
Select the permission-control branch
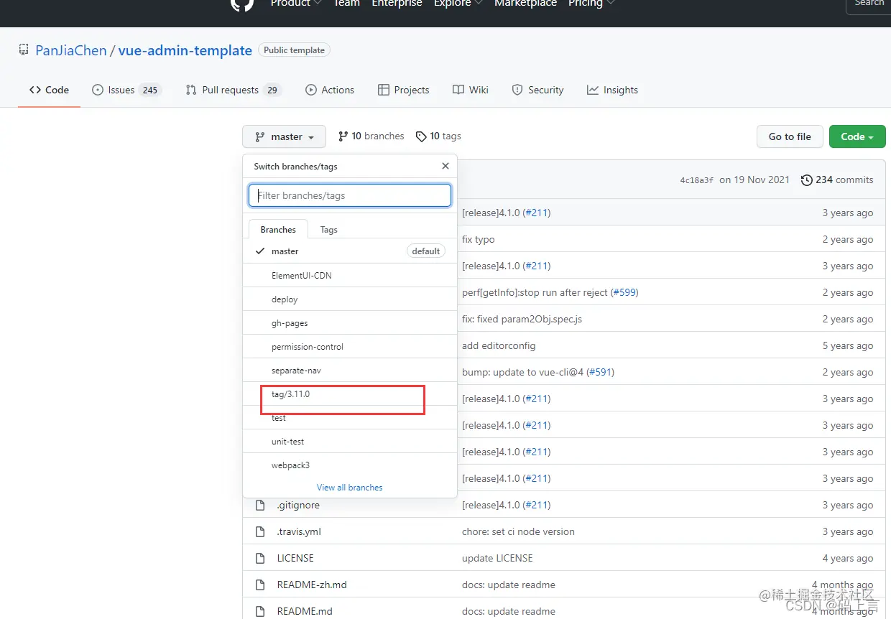coord(350,346)
